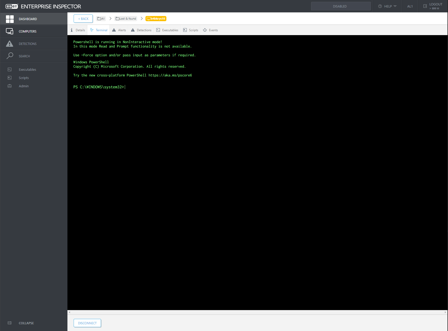Select the Computers monitor icon
Viewport: 448px width, 331px height.
tap(10, 31)
